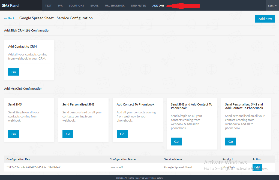Click 'Google Spread Sheet - Service Configuration' page title
Screen dimensions: 279x180
point(56,18)
